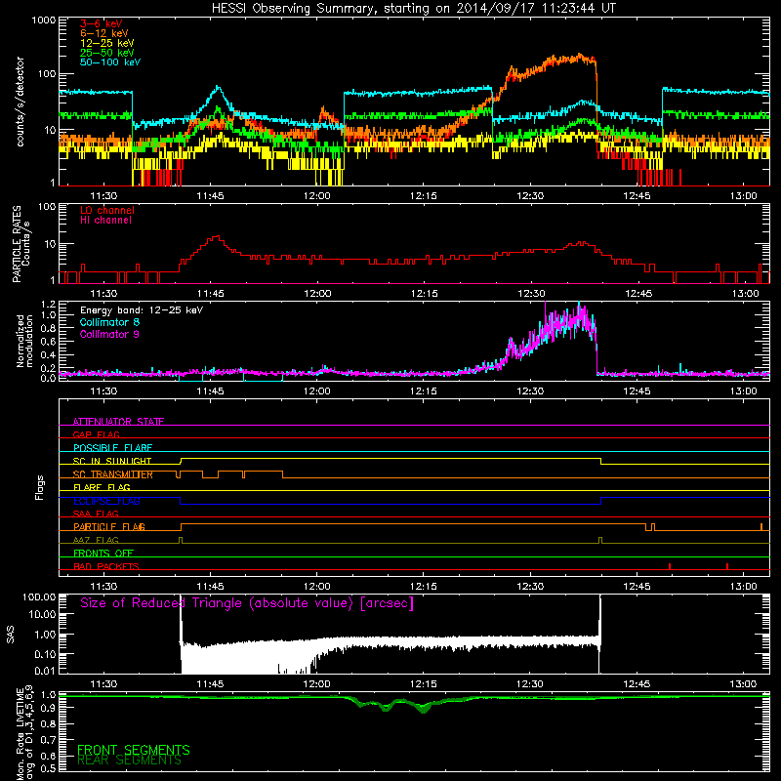Click the livetime dip near 12:15
Image resolution: width=781 pixels, height=781 pixels.
[424, 709]
